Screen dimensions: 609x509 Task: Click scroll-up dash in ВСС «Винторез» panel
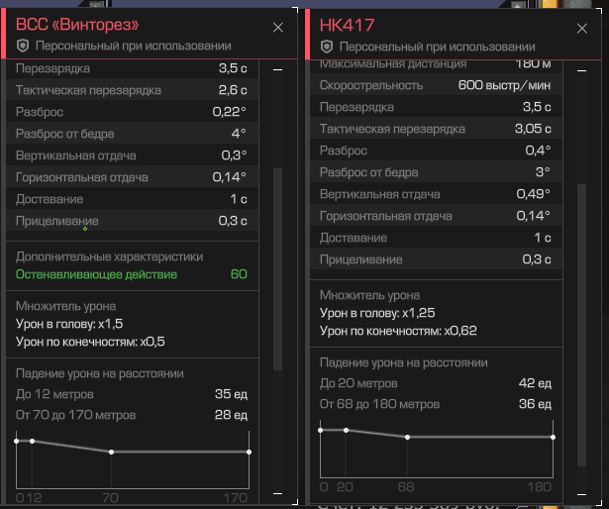pyautogui.click(x=277, y=69)
